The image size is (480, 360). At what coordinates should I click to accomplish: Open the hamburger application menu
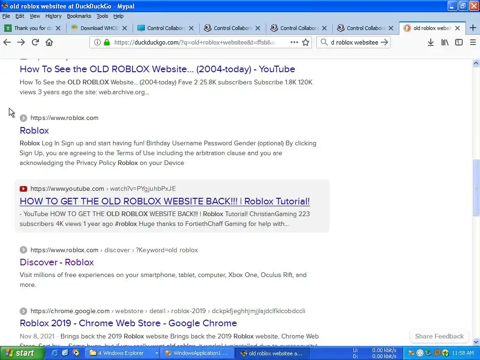pyautogui.click(x=472, y=42)
